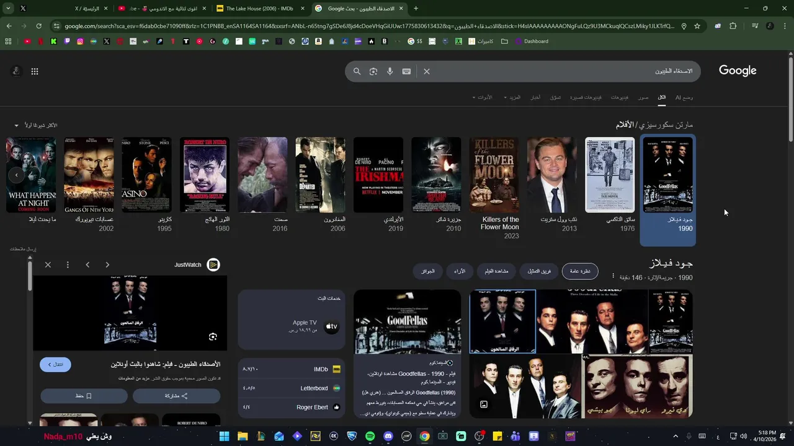Click the مشاركة (Share) button
The width and height of the screenshot is (794, 446).
176,396
